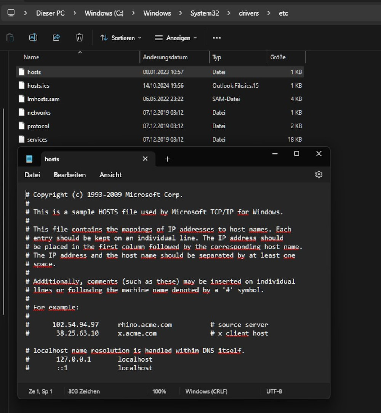The width and height of the screenshot is (381, 413).
Task: Click the rename icon in Explorer toolbar
Action: [33, 38]
